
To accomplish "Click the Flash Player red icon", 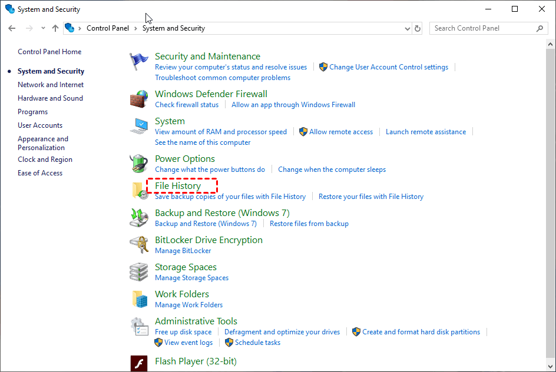I will [139, 364].
